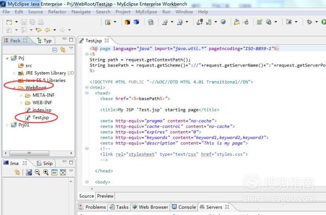This screenshot has width=326, height=215.
Task: Click the Run/Stop server toolbar icon
Action: 209,22
